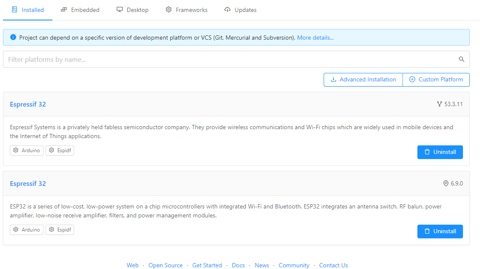Viewport: 480px width, 269px height.
Task: Open the Contact Us footer link
Action: pos(333,265)
